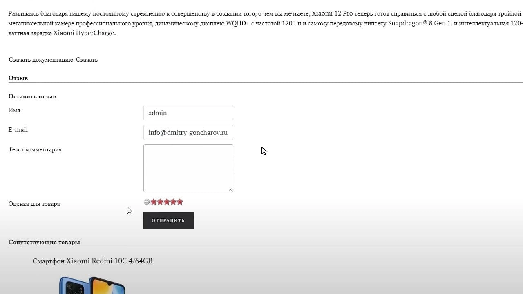Choose the third rating star
The image size is (523, 294).
pyautogui.click(x=167, y=202)
